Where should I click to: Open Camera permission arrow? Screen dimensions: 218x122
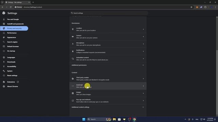pos(143,37)
